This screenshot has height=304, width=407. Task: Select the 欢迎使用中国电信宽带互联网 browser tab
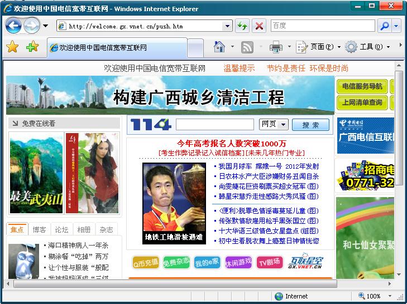117,48
